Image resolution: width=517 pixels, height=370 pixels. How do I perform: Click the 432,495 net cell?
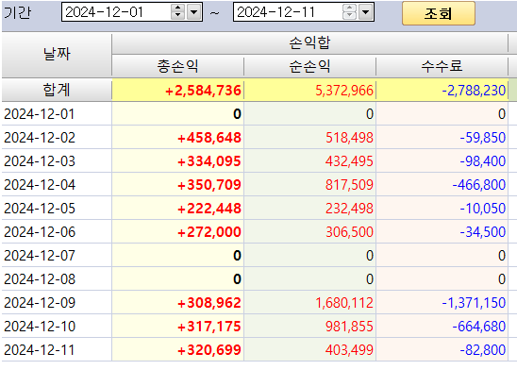click(x=310, y=160)
